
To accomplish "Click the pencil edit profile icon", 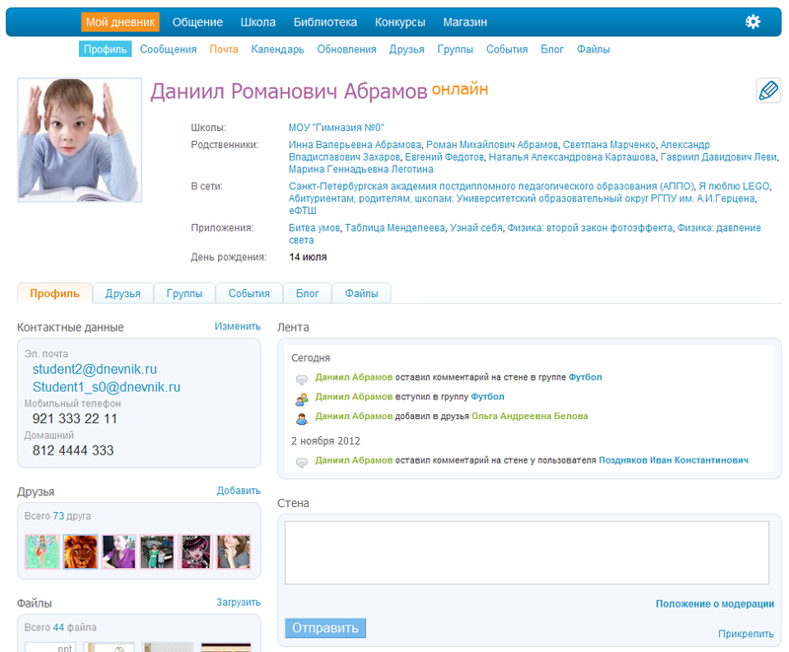I will 768,91.
